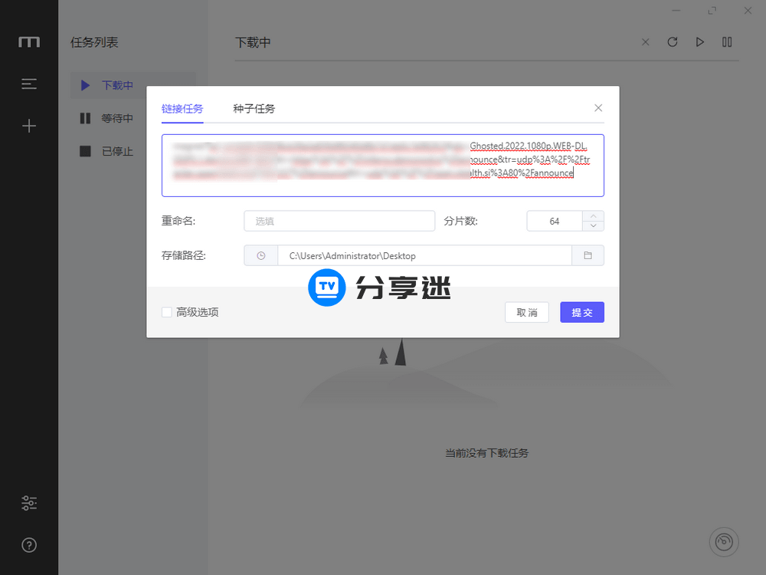Pause all tasks with pause icon
The width and height of the screenshot is (766, 575).
tap(727, 42)
